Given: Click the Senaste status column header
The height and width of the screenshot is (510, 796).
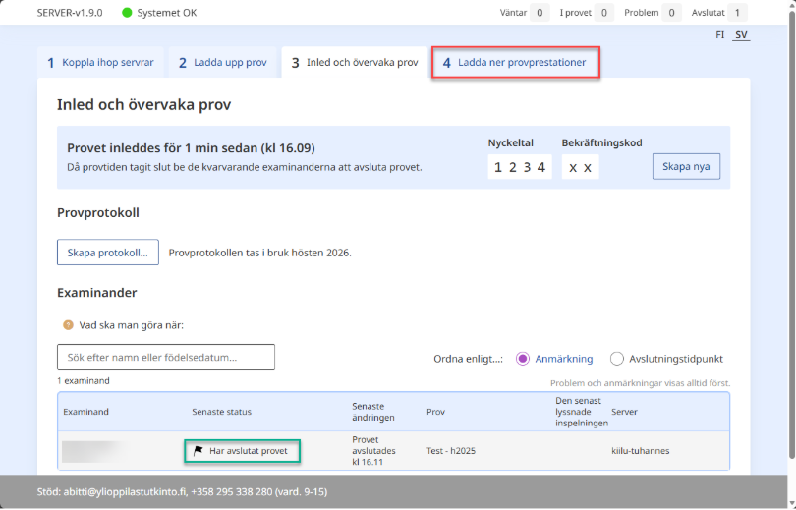Looking at the screenshot, I should click(221, 412).
